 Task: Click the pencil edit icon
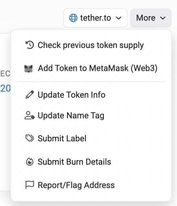(x=30, y=94)
